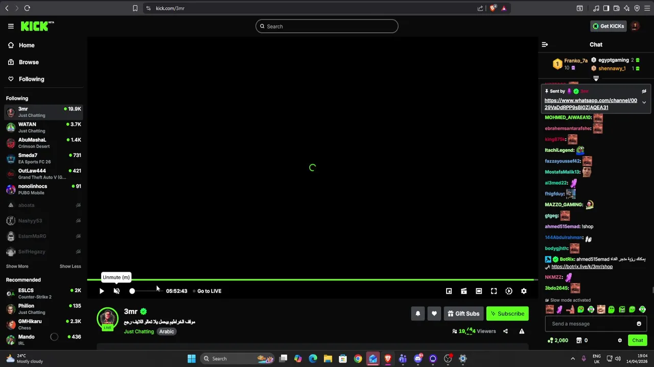Screen dimensions: 654x367
Task: Send message with Chat button
Action: click(637, 340)
